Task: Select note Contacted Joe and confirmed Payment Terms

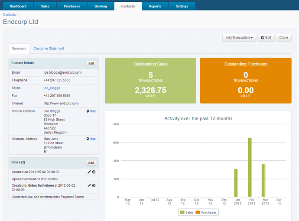Action: click(48, 197)
